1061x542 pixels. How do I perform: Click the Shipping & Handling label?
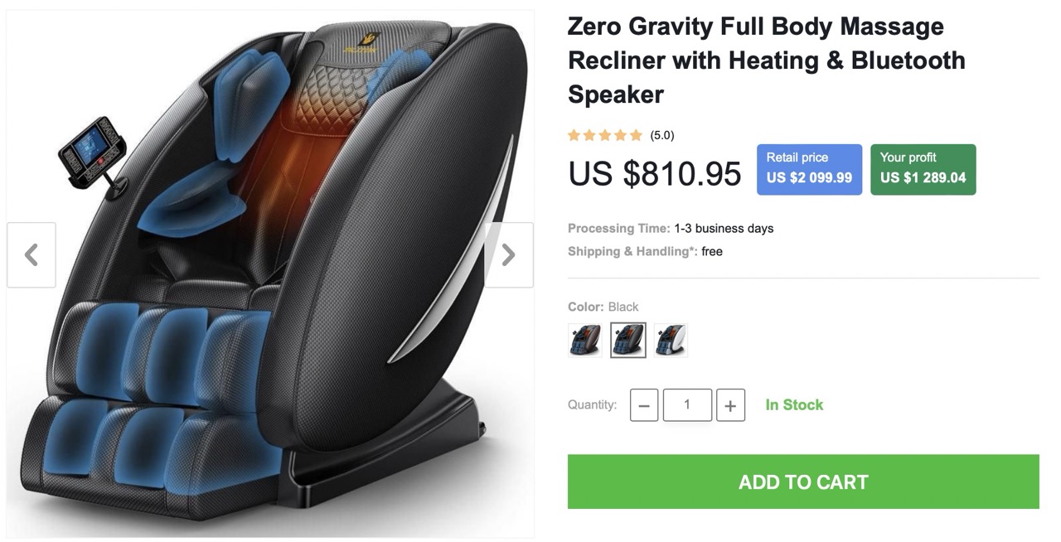(x=633, y=251)
